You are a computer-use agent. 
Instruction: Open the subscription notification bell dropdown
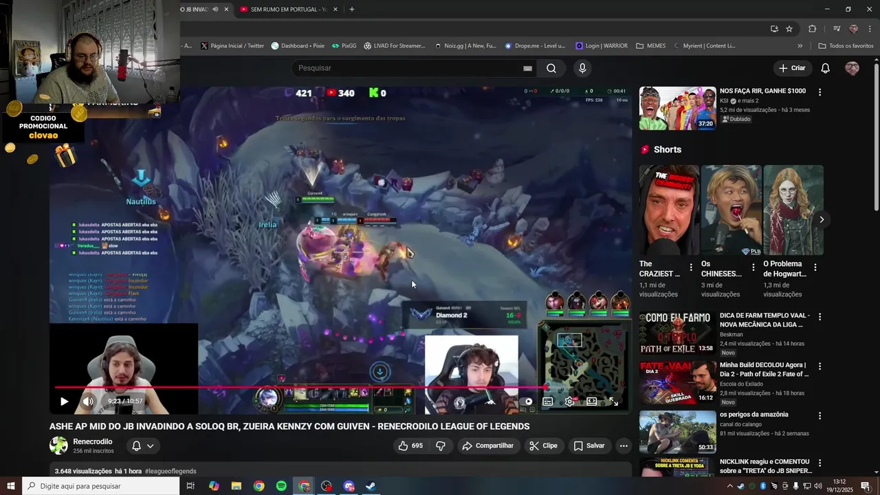click(143, 445)
